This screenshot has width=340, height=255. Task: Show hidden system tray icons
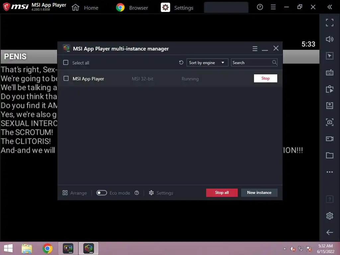285,249
